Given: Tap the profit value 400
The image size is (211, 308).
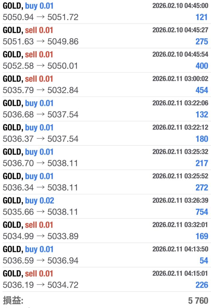Looking at the screenshot, I should tap(202, 66).
